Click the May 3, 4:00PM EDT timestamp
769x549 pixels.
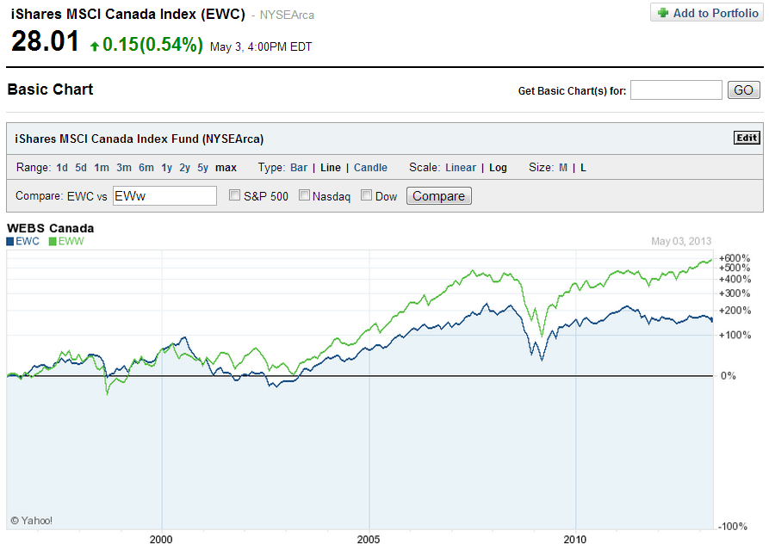[x=261, y=47]
